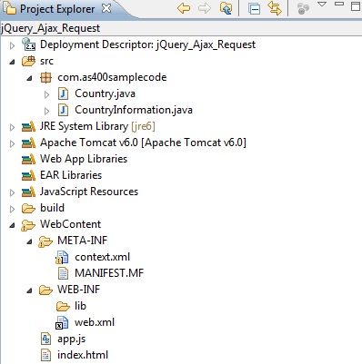Image resolution: width=362 pixels, height=364 pixels.
Task: Select Web App Libraries label
Action: pyautogui.click(x=84, y=159)
